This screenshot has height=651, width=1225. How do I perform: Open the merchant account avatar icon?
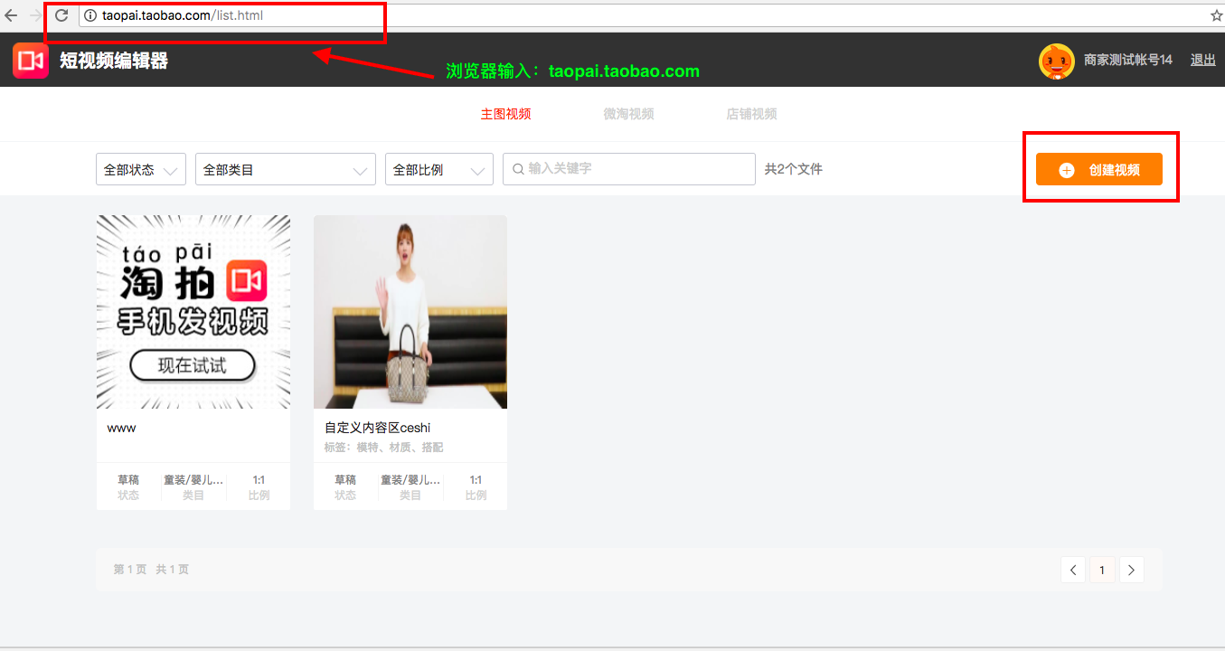1056,61
